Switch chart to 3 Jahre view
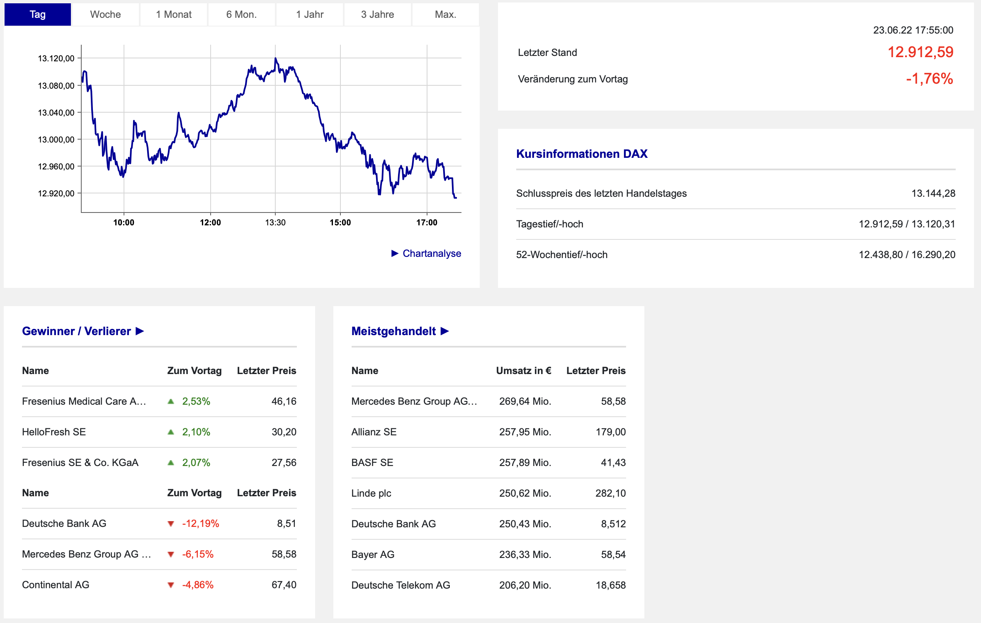 pos(377,14)
